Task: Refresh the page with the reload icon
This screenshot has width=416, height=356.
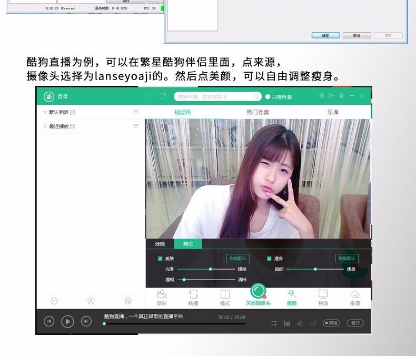Action: coord(163,96)
